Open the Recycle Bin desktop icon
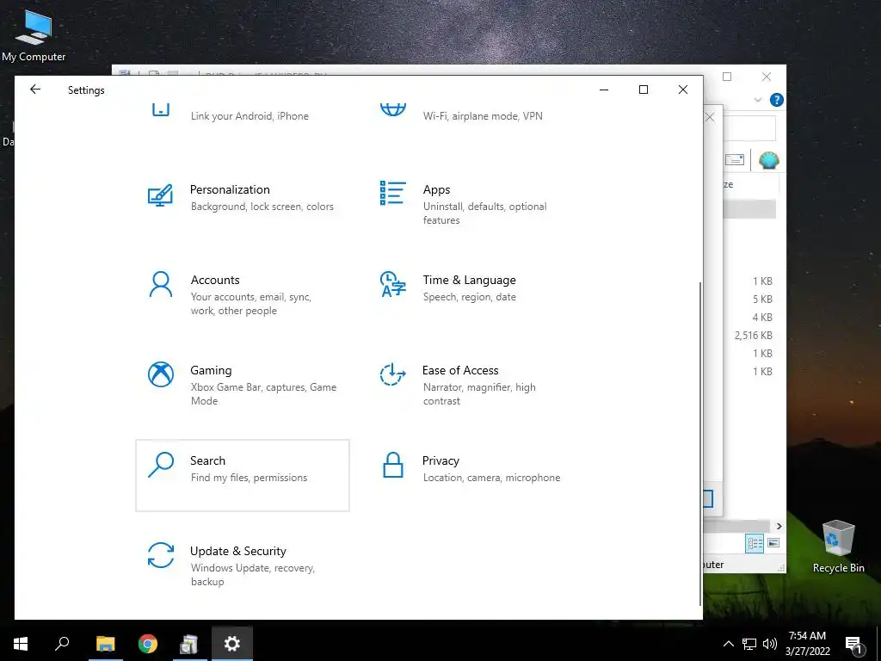This screenshot has height=661, width=881. point(838,547)
